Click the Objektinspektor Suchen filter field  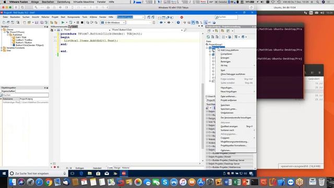point(25,95)
